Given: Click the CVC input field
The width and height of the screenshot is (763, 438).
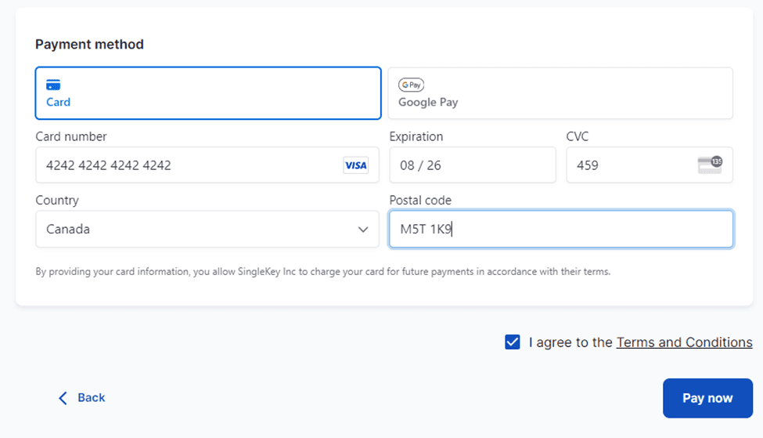Looking at the screenshot, I should [x=630, y=165].
